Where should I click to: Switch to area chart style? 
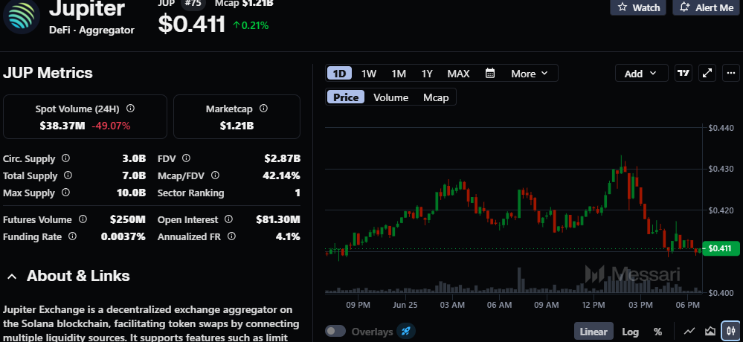[710, 331]
